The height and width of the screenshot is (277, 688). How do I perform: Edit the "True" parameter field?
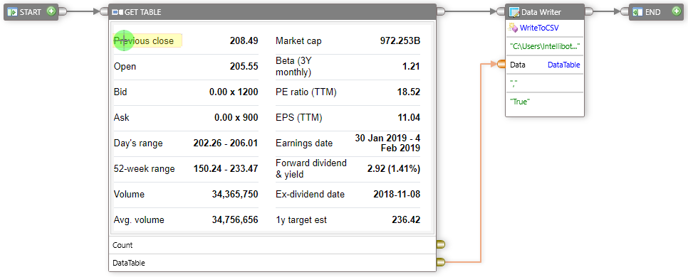545,102
